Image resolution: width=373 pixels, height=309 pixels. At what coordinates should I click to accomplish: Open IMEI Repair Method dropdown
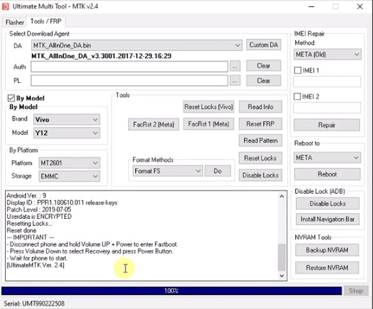[328, 55]
